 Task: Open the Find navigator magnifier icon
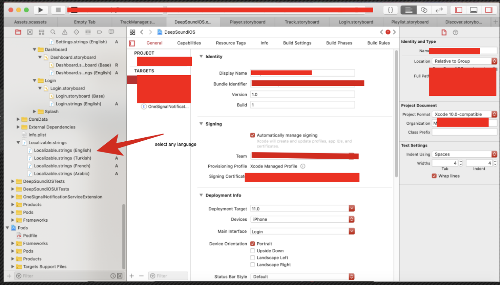point(53,32)
